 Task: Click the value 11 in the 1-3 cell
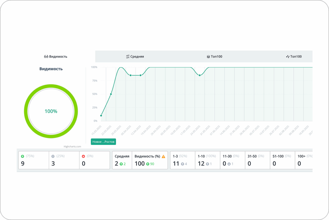pyautogui.click(x=176, y=164)
